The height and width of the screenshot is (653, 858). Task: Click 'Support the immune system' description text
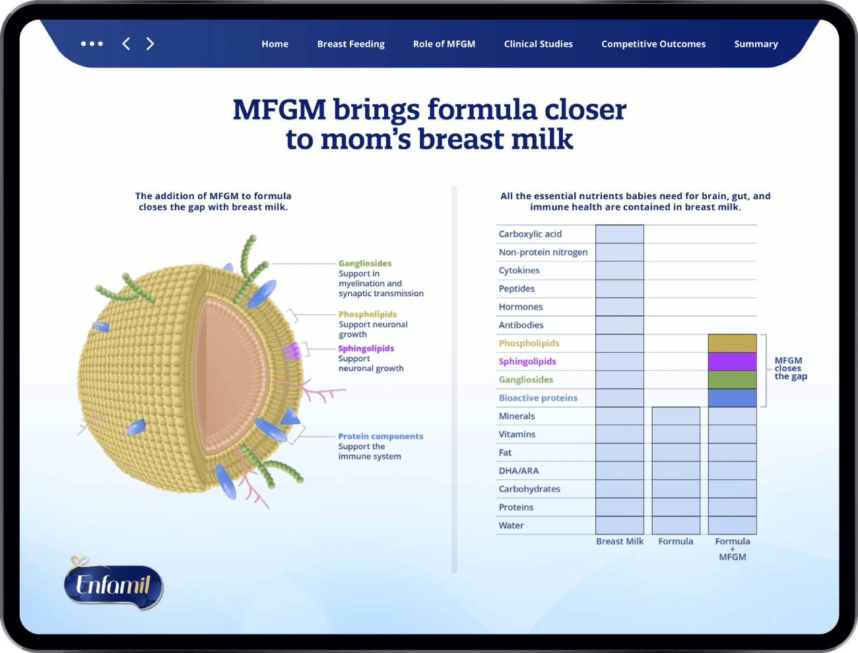[370, 451]
